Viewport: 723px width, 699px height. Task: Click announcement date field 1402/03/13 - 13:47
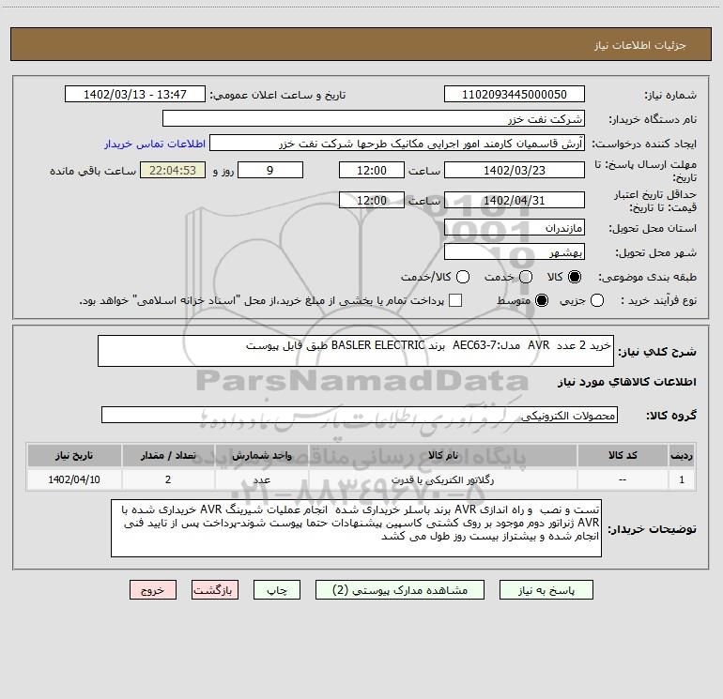pos(135,95)
